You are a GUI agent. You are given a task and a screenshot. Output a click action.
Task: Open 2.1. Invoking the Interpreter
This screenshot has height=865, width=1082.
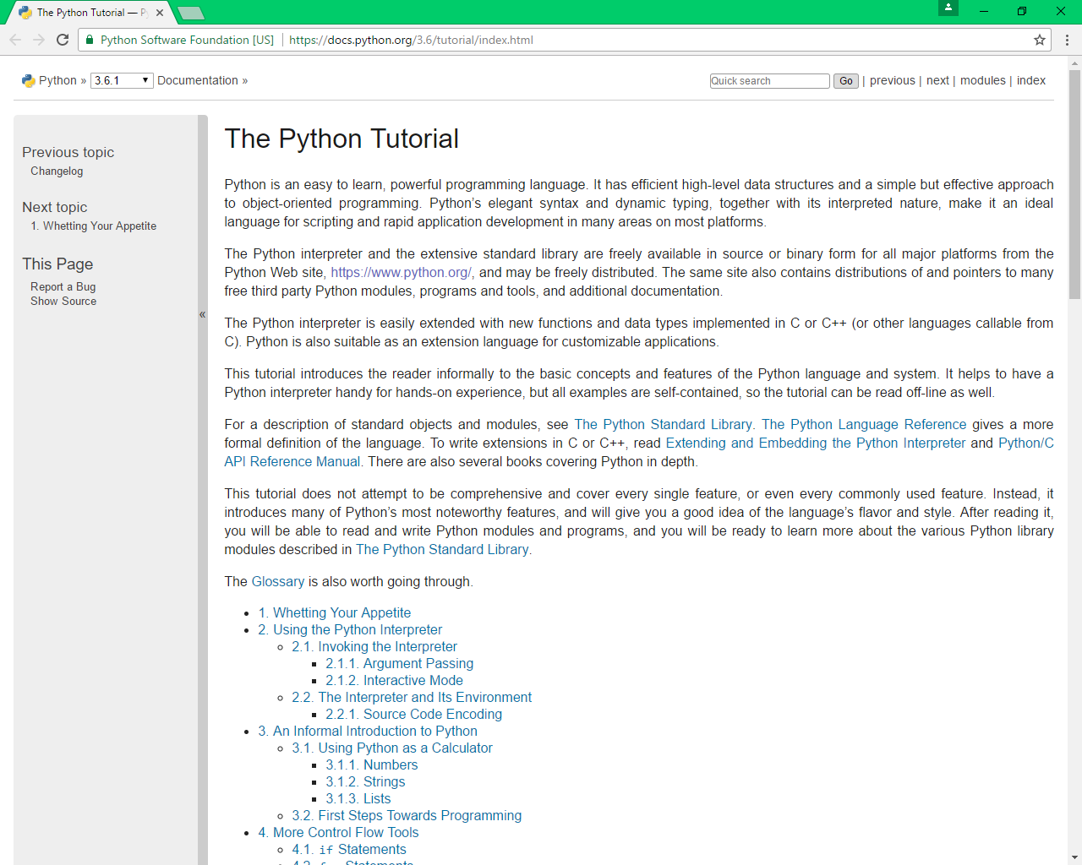[x=374, y=646]
